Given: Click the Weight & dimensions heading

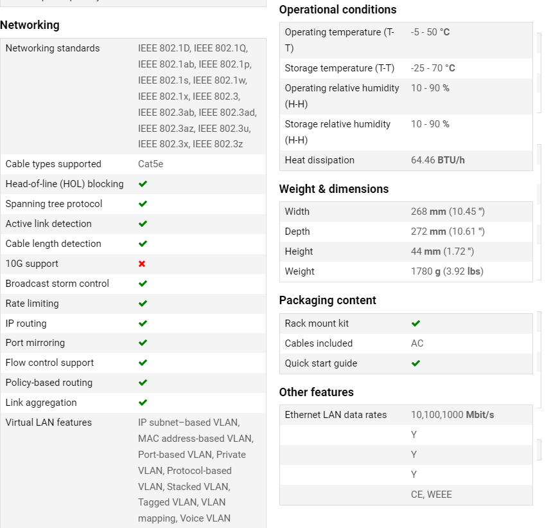Looking at the screenshot, I should tap(334, 189).
